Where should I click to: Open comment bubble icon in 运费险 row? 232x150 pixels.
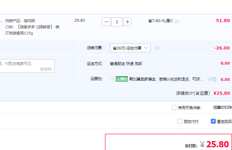click(210, 79)
